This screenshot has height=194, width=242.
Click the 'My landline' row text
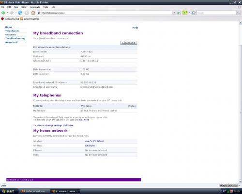(39, 111)
